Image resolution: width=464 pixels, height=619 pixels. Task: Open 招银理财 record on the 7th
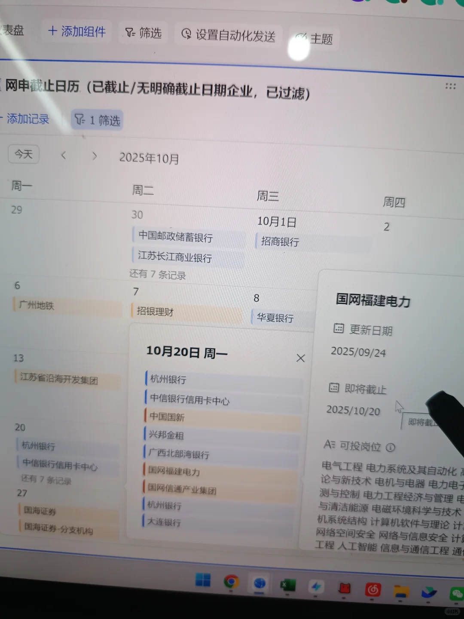(x=186, y=312)
